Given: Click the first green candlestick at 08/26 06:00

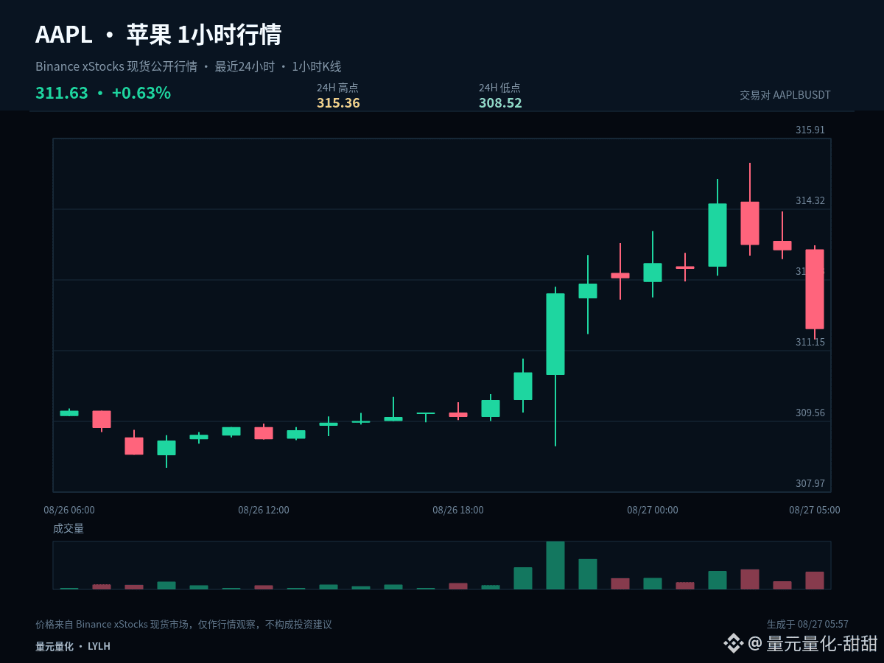Looking at the screenshot, I should 69,413.
